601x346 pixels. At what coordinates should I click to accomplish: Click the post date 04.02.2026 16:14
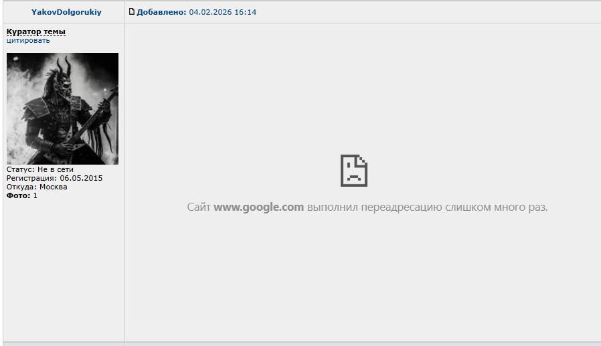coord(223,12)
